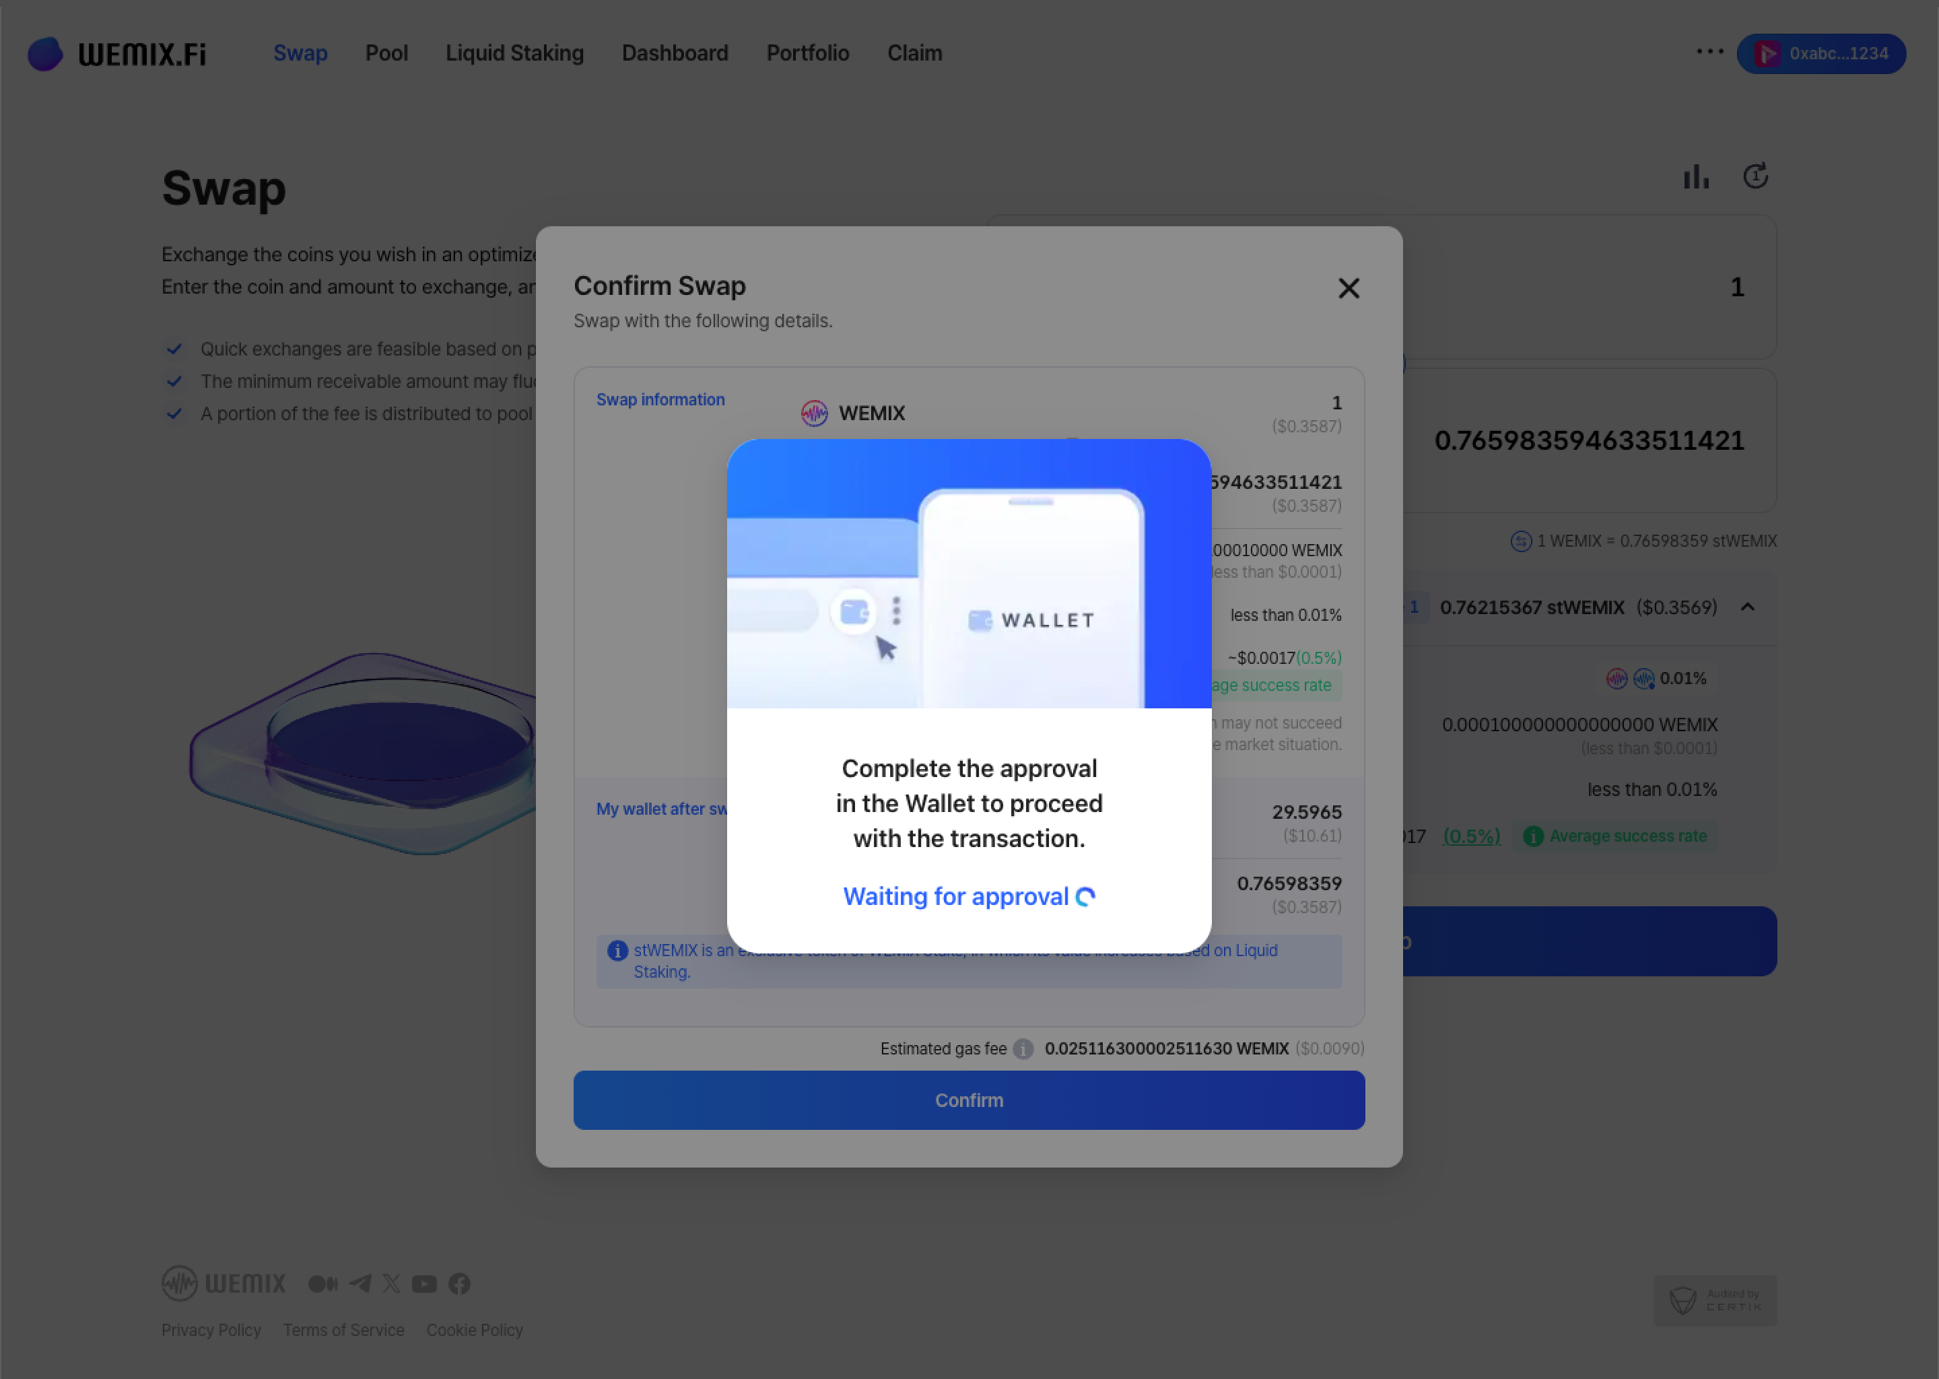Open the Privacy Policy link
The image size is (1939, 1379).
(211, 1330)
